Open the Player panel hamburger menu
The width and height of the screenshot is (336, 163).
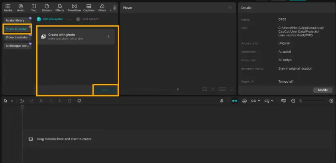point(230,8)
